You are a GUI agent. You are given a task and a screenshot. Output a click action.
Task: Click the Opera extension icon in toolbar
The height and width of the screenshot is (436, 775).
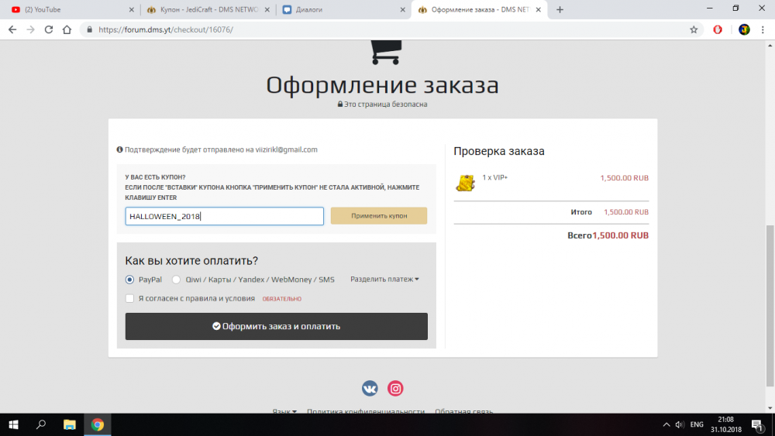(718, 29)
